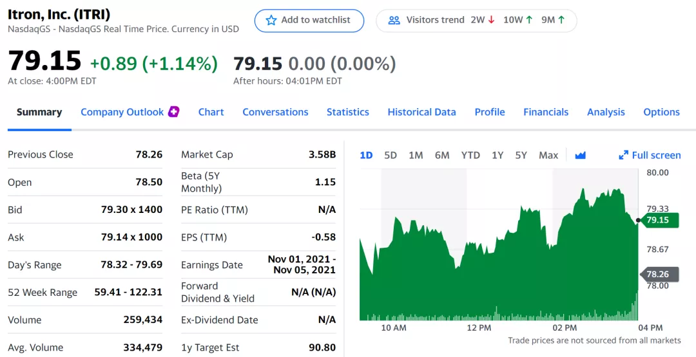Select the 1D chart range
The image size is (696, 357).
pyautogui.click(x=366, y=155)
